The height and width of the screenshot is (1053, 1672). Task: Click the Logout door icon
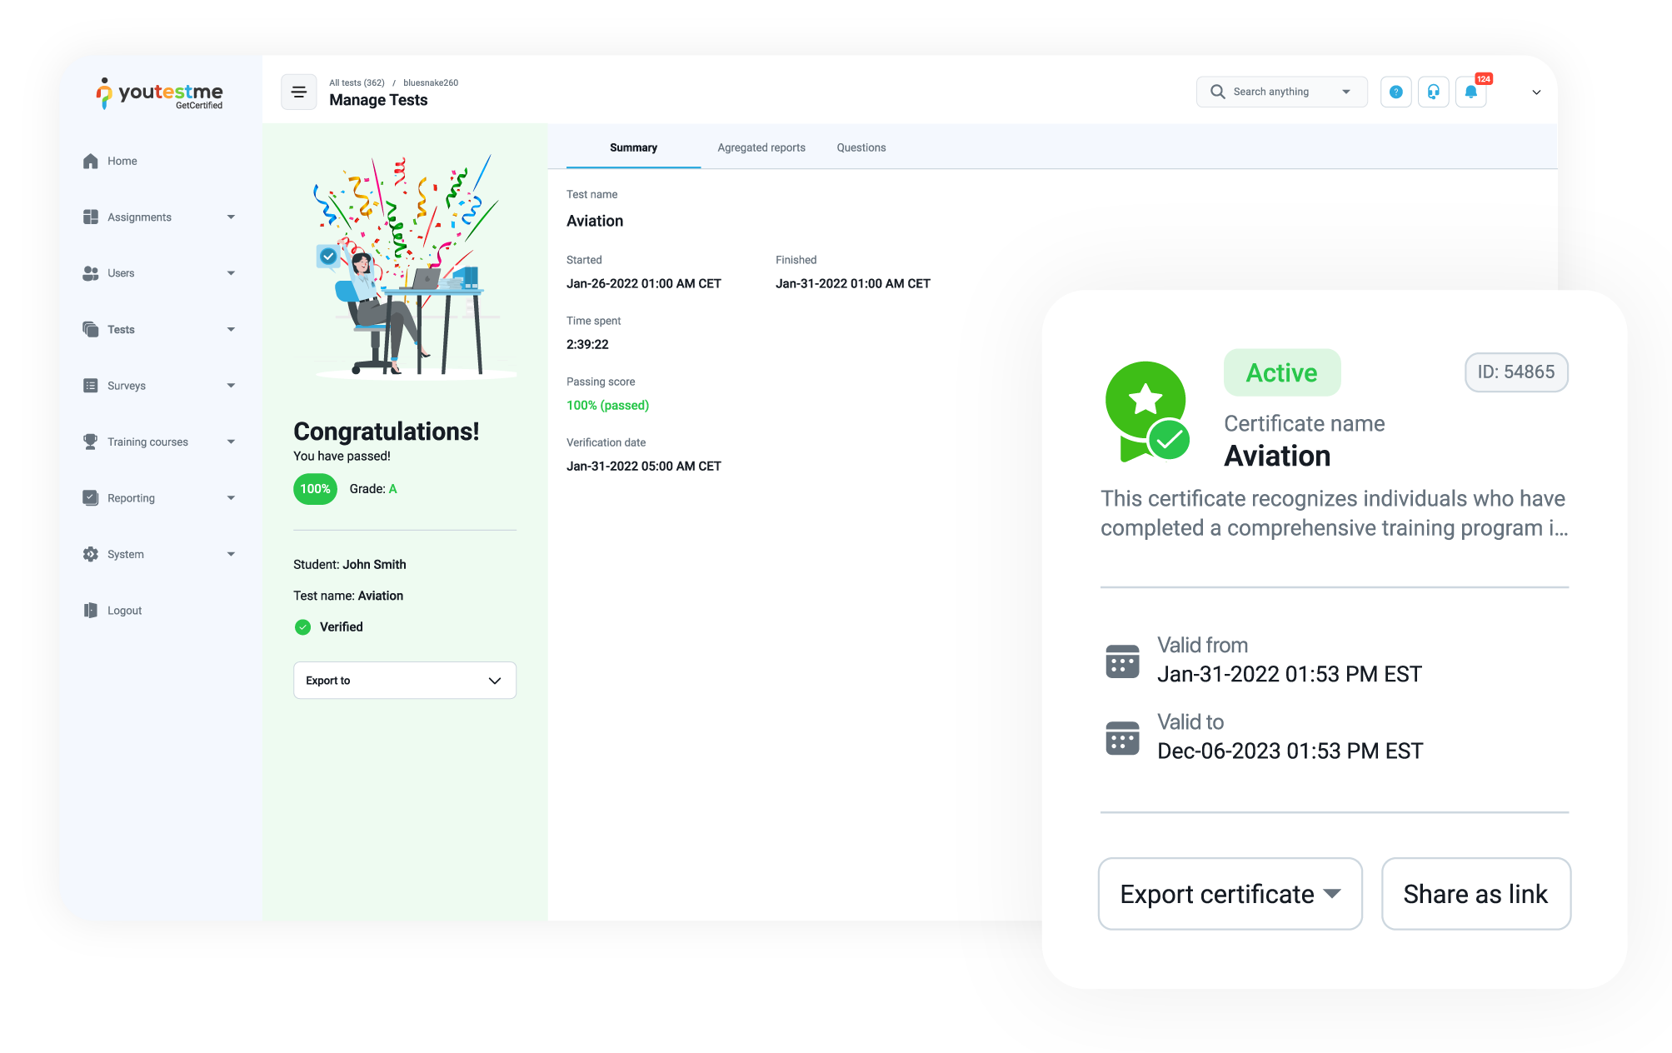[91, 610]
